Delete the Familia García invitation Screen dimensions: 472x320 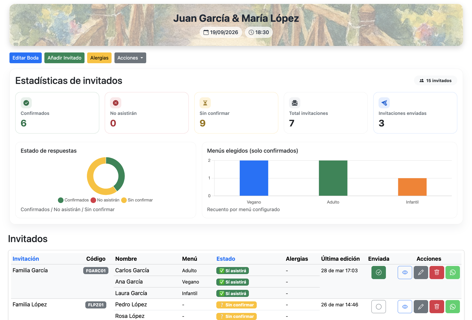pyautogui.click(x=437, y=273)
